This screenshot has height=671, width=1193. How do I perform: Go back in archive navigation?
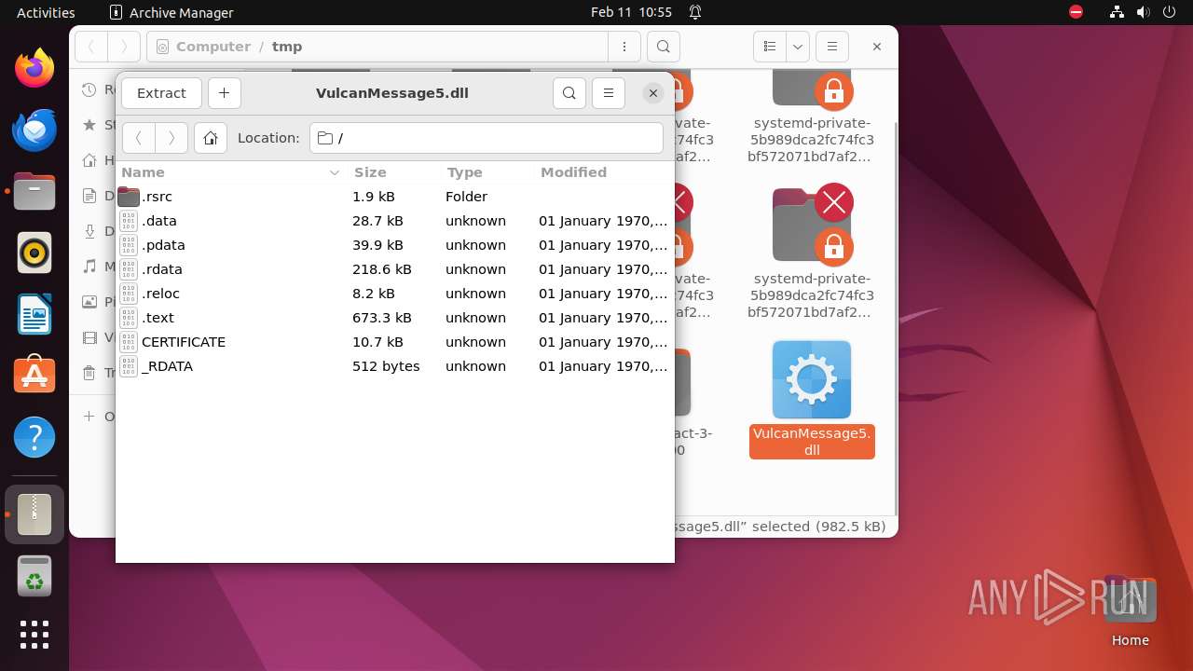pos(139,138)
